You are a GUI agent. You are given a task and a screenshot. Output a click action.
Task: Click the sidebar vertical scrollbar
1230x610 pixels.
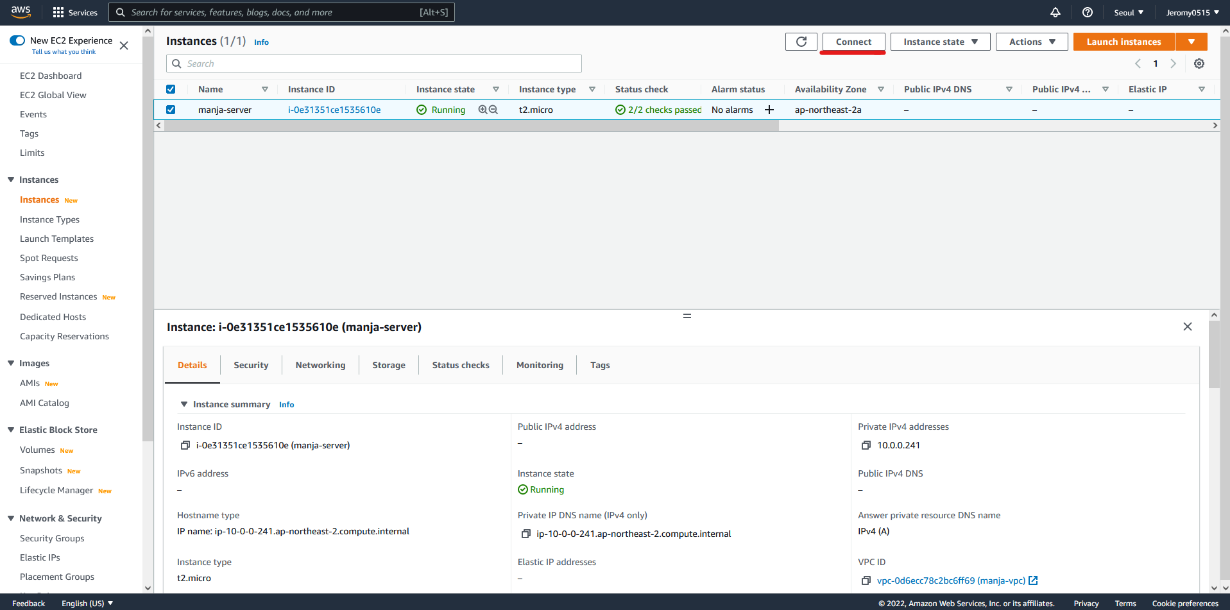tap(148, 237)
